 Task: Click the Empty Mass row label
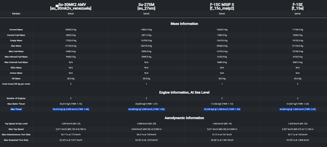(16, 41)
